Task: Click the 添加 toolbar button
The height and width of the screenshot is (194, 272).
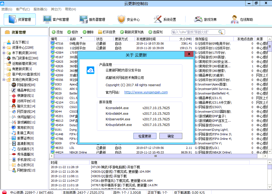Action: click(x=57, y=32)
